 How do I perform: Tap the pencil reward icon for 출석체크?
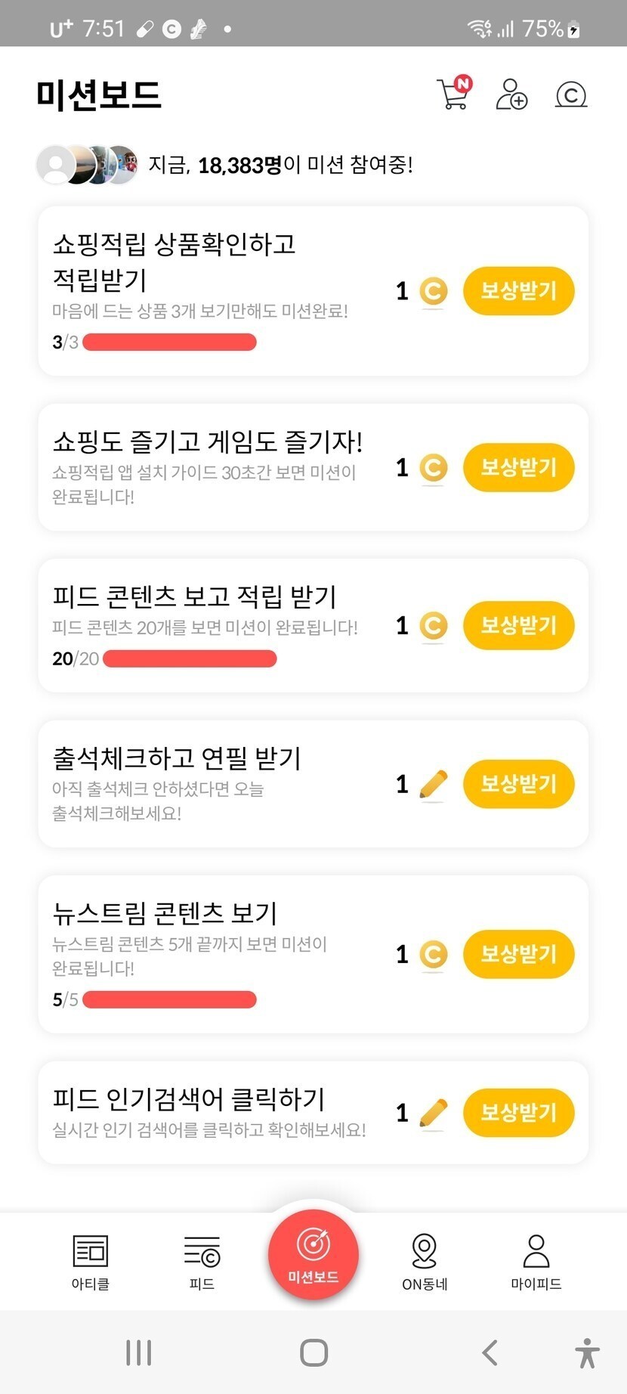coord(433,784)
